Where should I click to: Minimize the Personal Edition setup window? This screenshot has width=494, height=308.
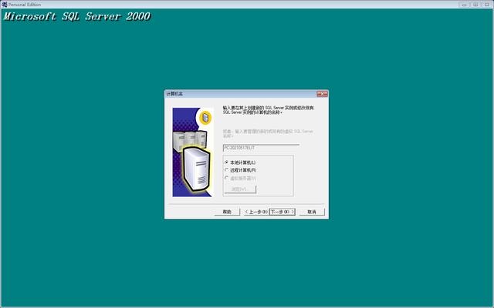[x=464, y=5]
